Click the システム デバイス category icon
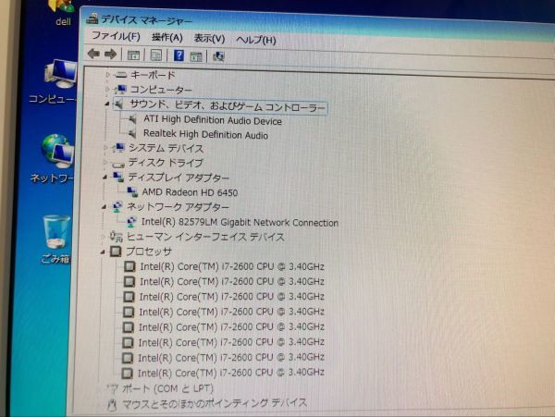 click(118, 148)
